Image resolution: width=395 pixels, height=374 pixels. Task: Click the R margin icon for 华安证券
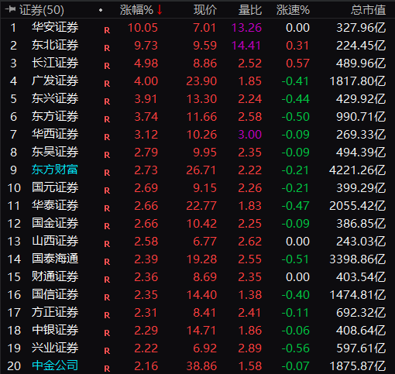pyautogui.click(x=107, y=30)
